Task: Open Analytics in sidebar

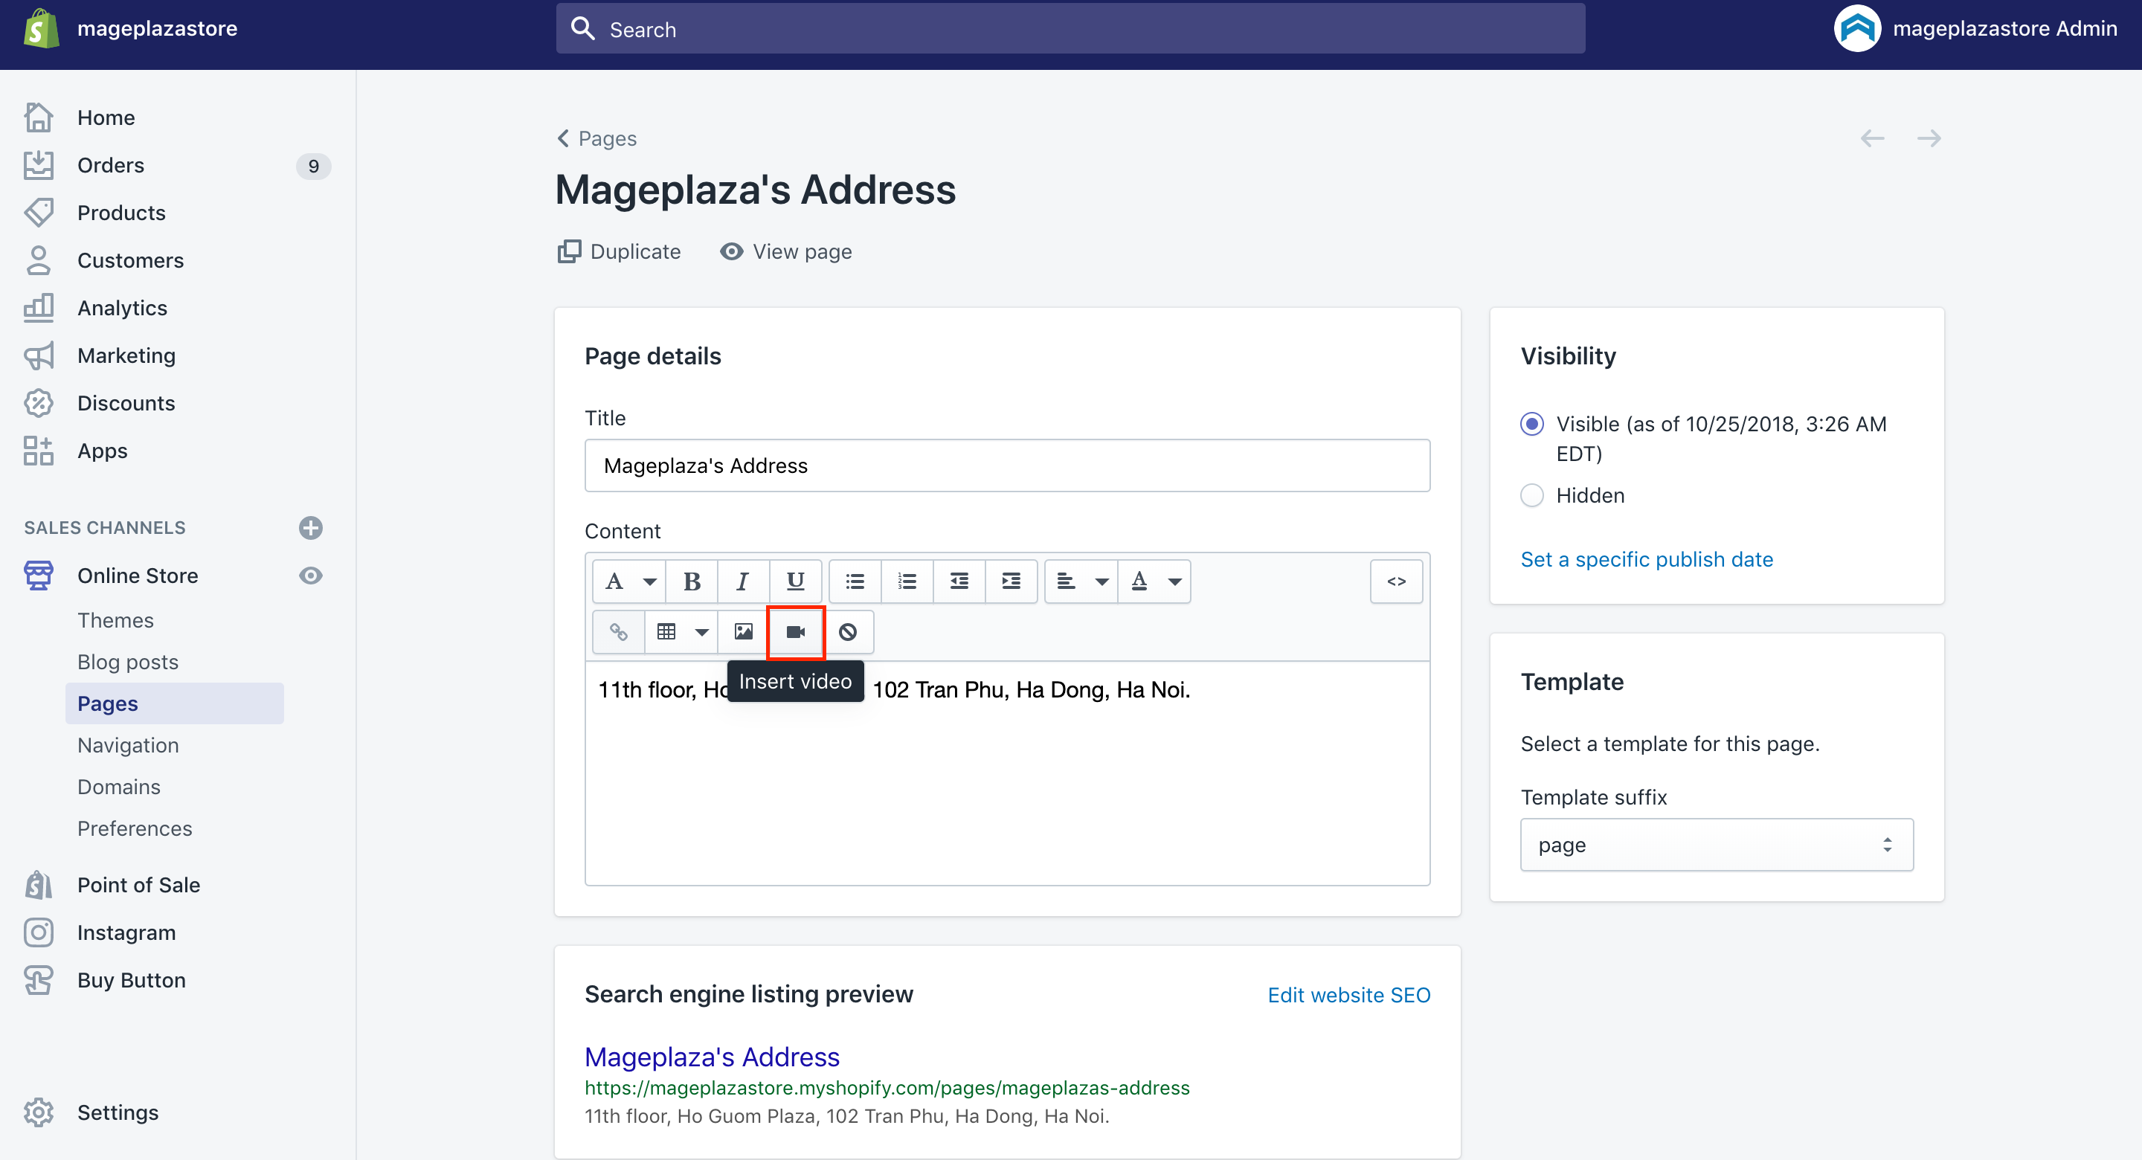Action: [x=122, y=309]
